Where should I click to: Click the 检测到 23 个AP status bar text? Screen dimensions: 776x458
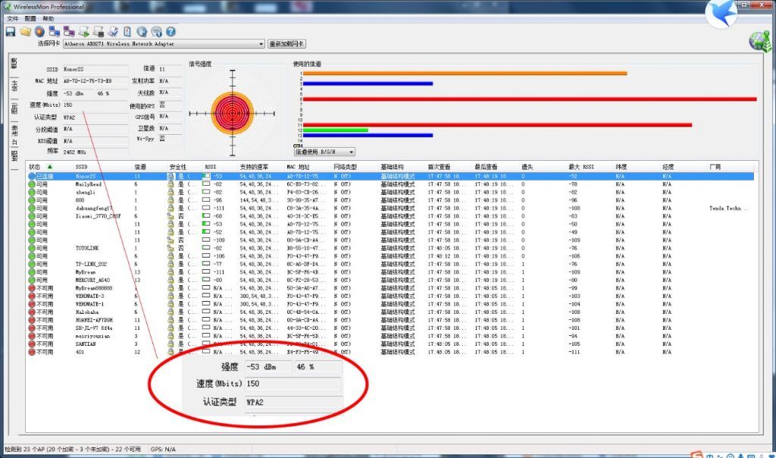pos(73,450)
